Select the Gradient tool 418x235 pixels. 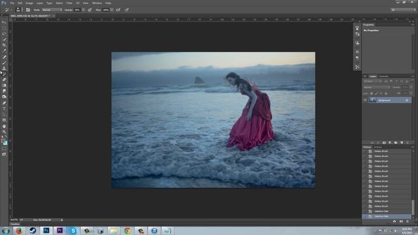[4, 86]
